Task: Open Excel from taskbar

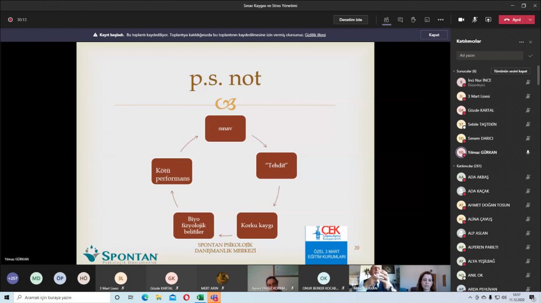Action: click(x=200, y=297)
